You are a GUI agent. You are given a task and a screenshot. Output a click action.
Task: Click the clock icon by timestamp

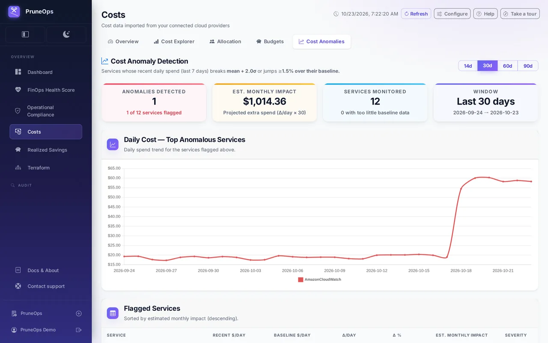pos(336,14)
